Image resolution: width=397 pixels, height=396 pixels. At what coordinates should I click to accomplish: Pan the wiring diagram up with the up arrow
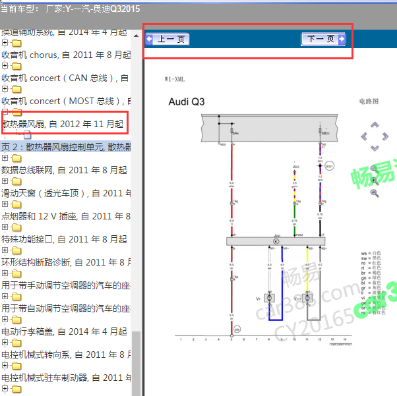pyautogui.click(x=375, y=125)
